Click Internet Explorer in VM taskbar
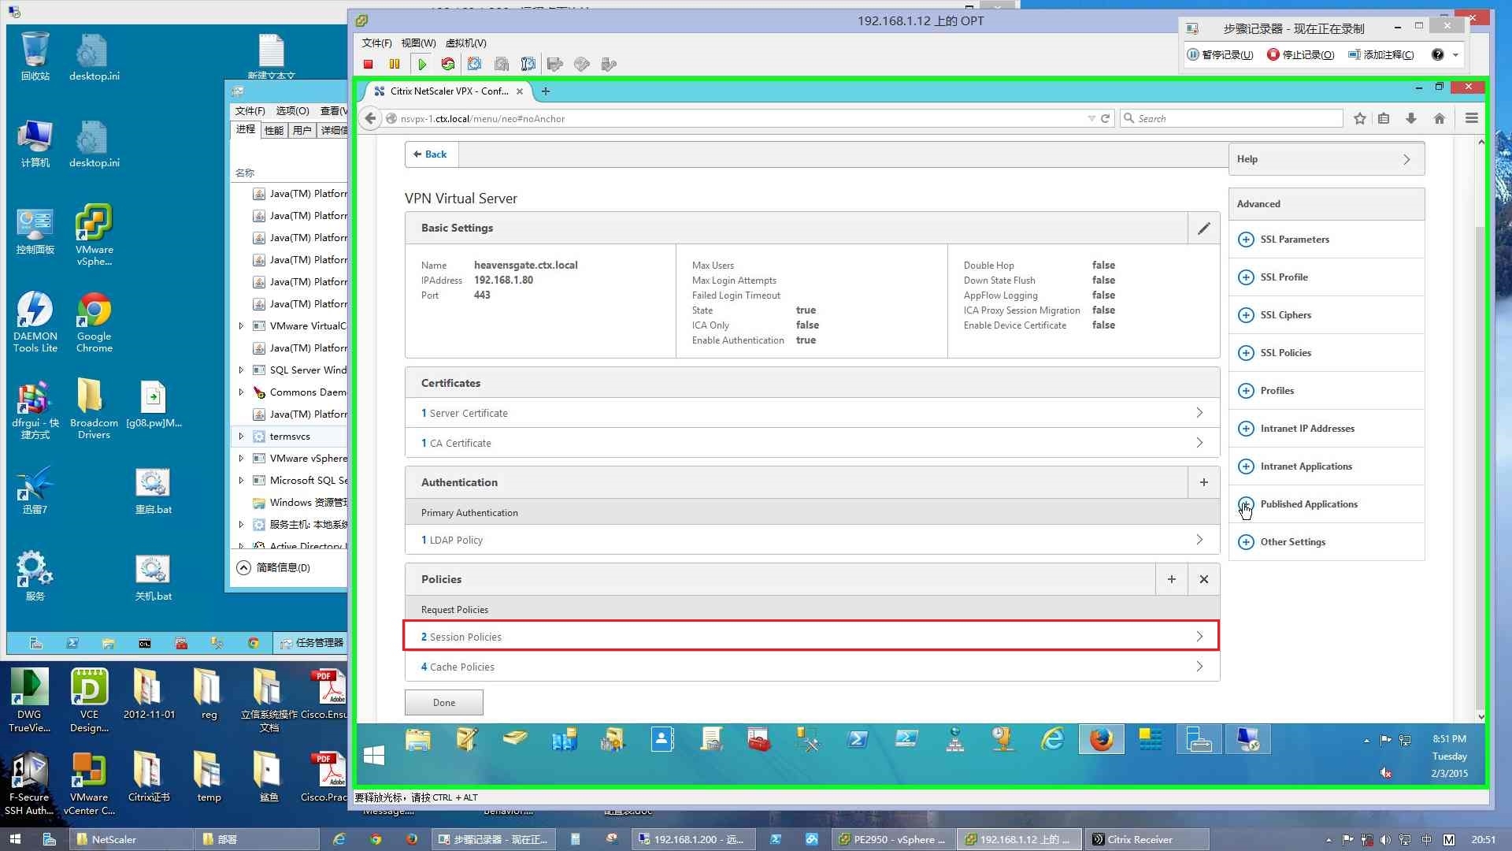 point(1052,740)
